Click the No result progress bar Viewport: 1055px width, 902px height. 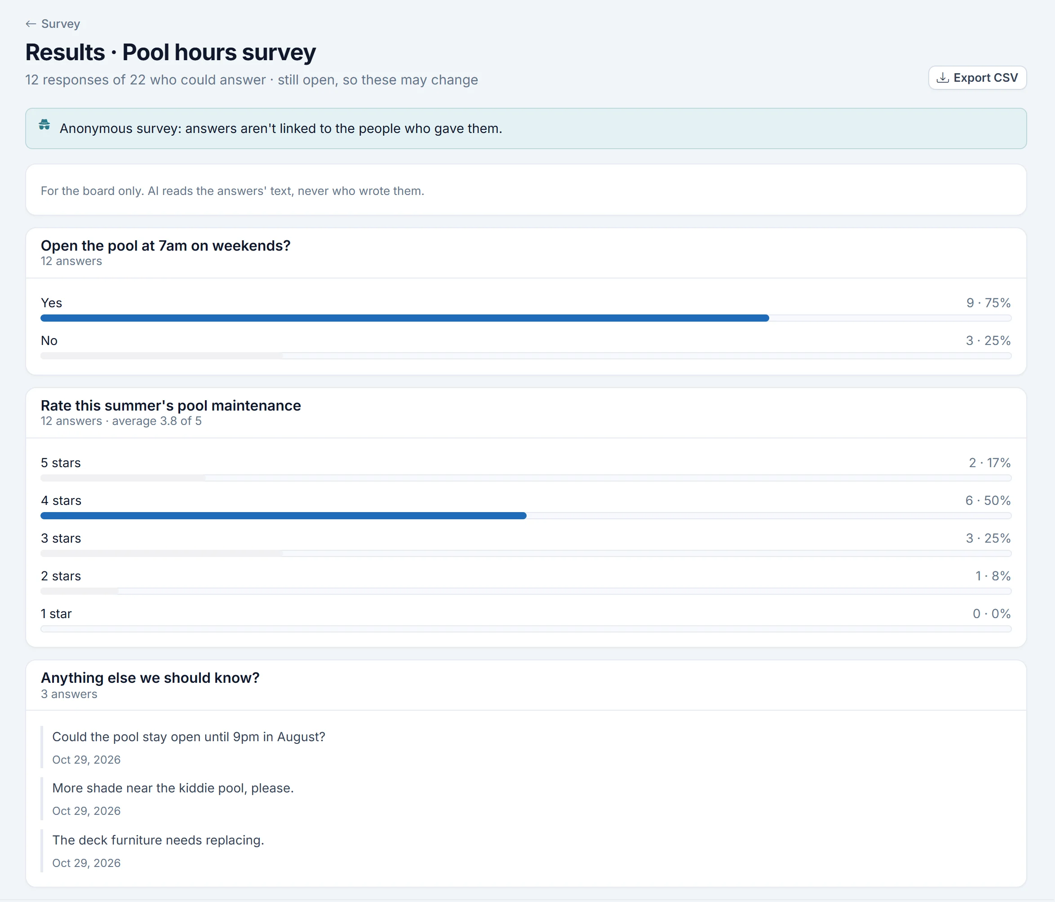(x=526, y=356)
